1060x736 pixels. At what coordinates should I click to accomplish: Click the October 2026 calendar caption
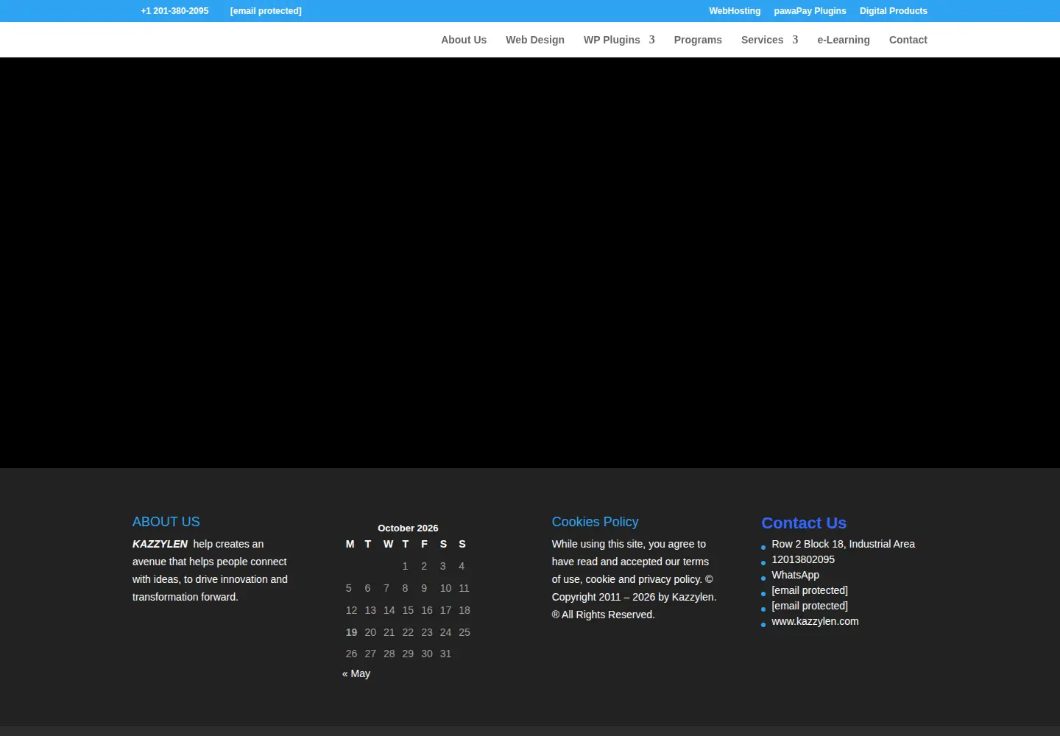408,528
